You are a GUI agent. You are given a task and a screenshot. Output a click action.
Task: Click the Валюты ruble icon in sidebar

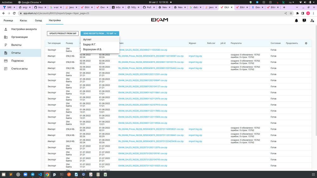pyautogui.click(x=6, y=45)
